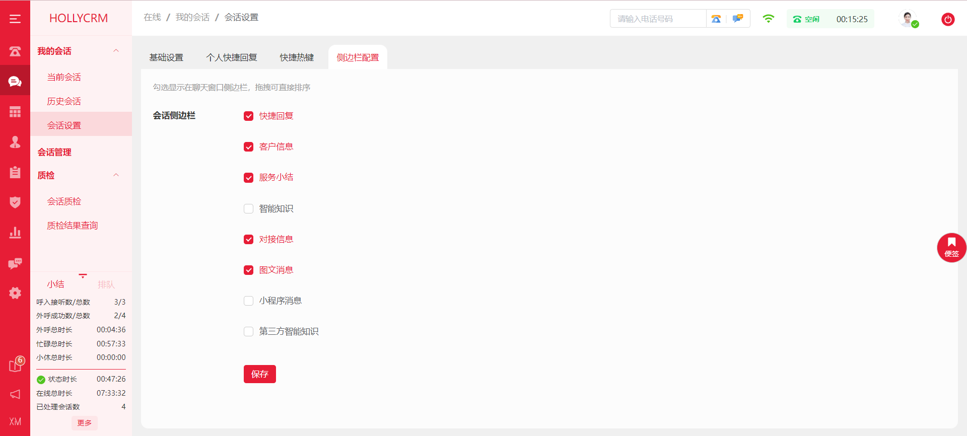
Task: Switch to the 排队 stats tab
Action: pos(106,285)
